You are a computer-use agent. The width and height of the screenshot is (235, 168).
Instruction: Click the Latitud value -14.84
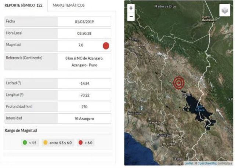click(x=84, y=83)
